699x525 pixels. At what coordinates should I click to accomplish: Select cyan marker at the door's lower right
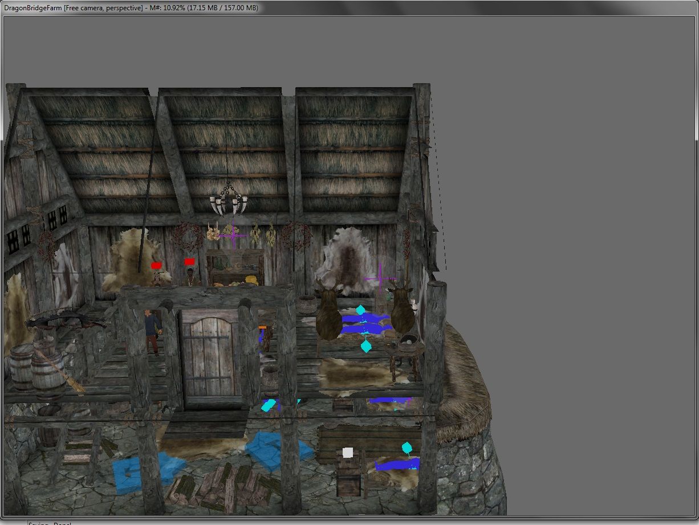[x=268, y=405]
